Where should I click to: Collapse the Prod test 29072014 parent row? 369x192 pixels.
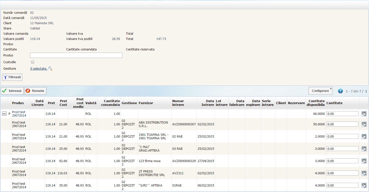click(x=4, y=114)
